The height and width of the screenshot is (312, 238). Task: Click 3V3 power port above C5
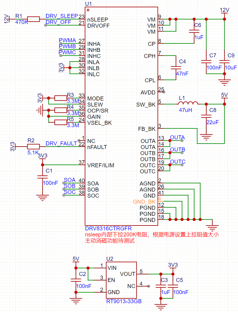pyautogui.click(x=173, y=266)
